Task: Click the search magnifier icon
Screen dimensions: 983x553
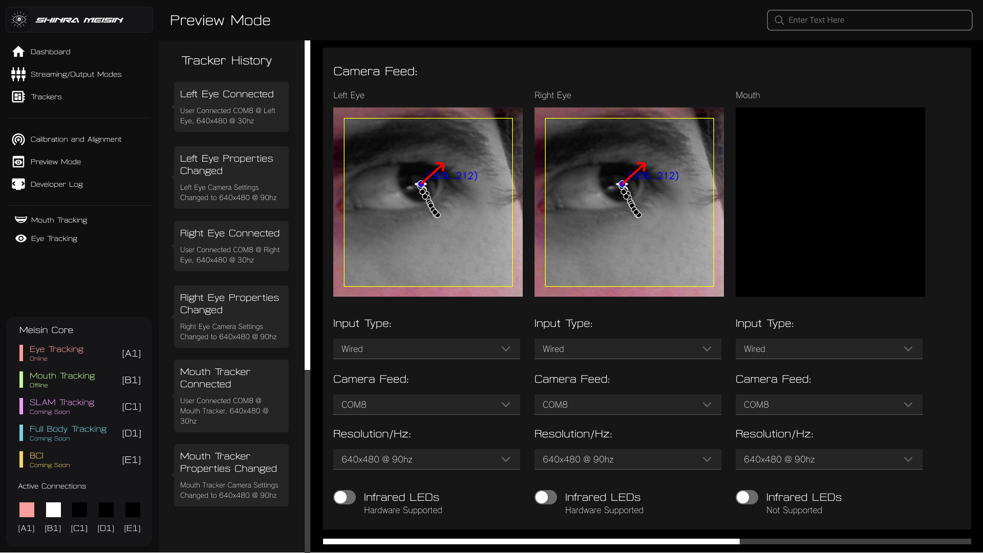Action: (x=779, y=20)
